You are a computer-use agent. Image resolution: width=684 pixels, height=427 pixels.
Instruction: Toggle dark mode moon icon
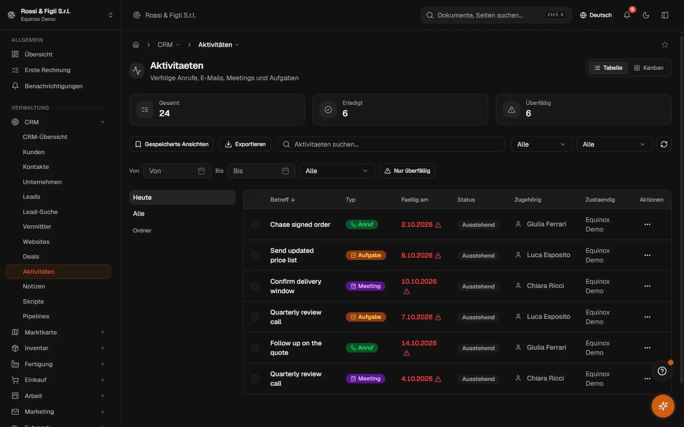pyautogui.click(x=646, y=15)
